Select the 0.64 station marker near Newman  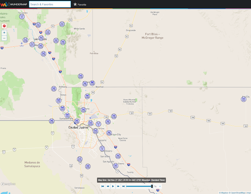[x=92, y=83]
